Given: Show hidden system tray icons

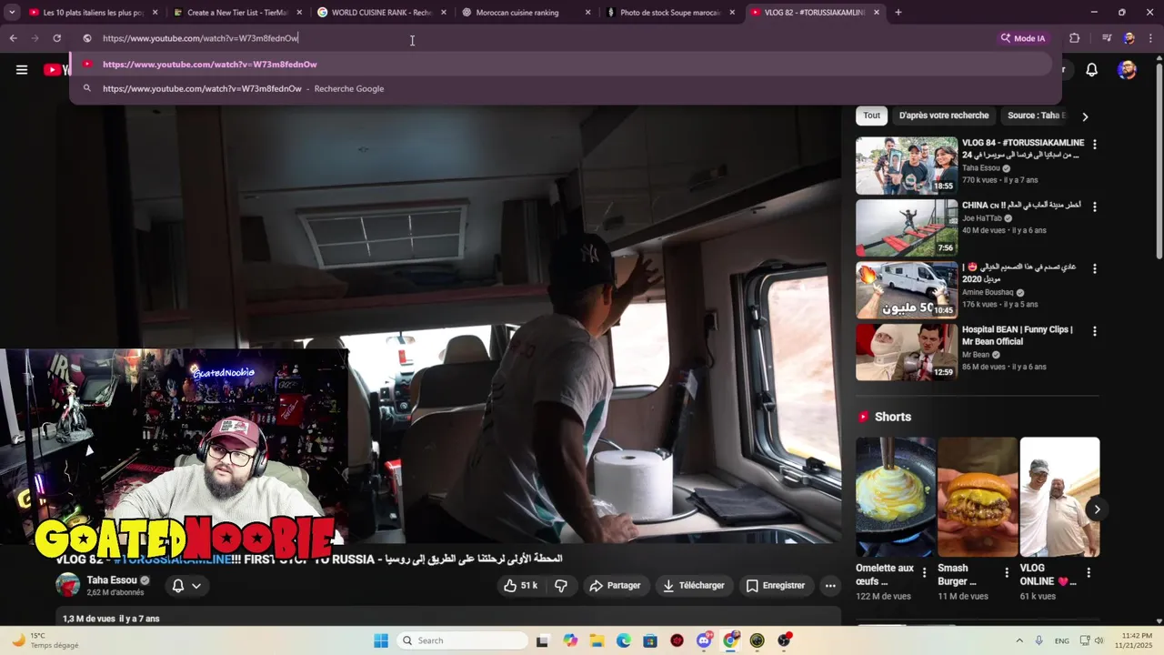Looking at the screenshot, I should [1018, 640].
